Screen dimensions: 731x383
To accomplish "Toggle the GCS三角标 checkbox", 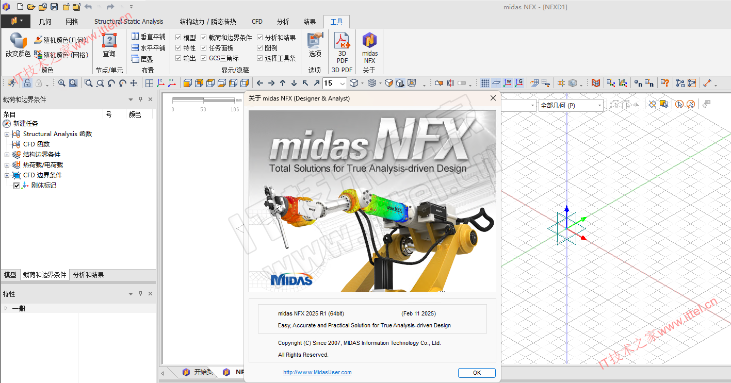I will click(204, 58).
